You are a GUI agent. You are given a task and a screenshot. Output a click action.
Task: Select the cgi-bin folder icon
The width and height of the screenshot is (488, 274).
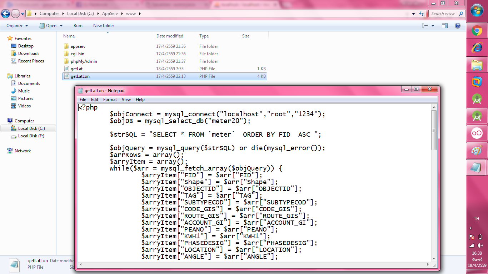pos(66,54)
